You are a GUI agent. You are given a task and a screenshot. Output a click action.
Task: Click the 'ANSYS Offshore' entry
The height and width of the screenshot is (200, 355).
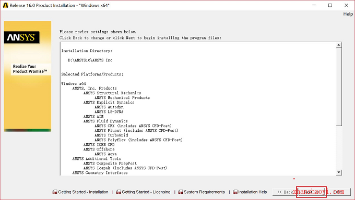[99, 149]
